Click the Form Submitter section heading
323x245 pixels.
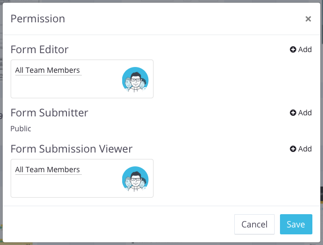tap(49, 113)
